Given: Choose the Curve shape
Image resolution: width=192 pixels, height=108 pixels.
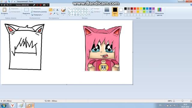Looking at the screenshot, I should point(72,9).
